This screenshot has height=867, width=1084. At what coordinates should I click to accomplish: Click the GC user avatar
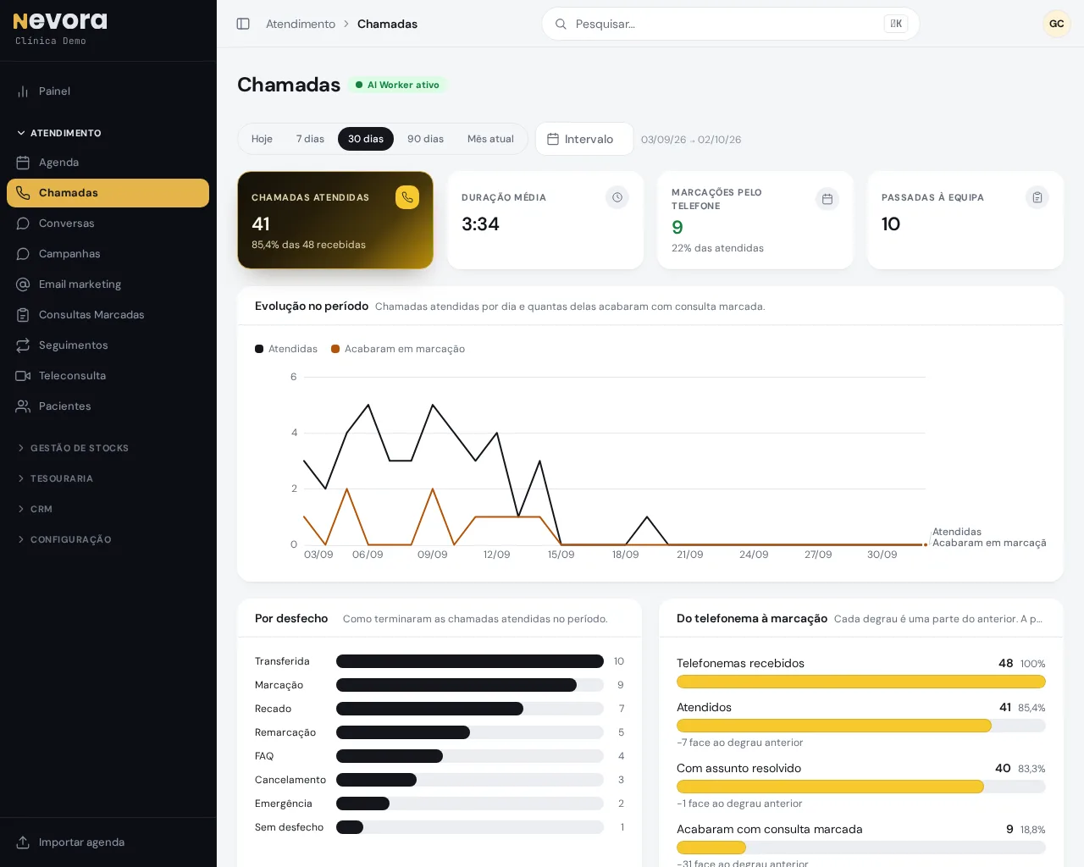click(x=1057, y=24)
